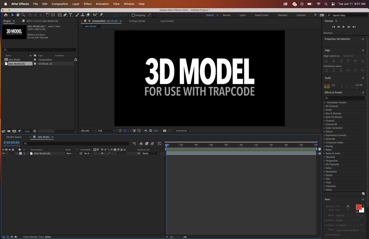Select the Zoom magnifier tool
369x239 pixels.
click(x=23, y=15)
